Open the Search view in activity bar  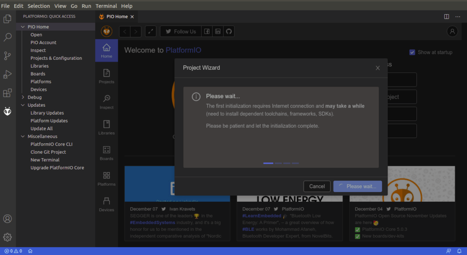tap(7, 37)
